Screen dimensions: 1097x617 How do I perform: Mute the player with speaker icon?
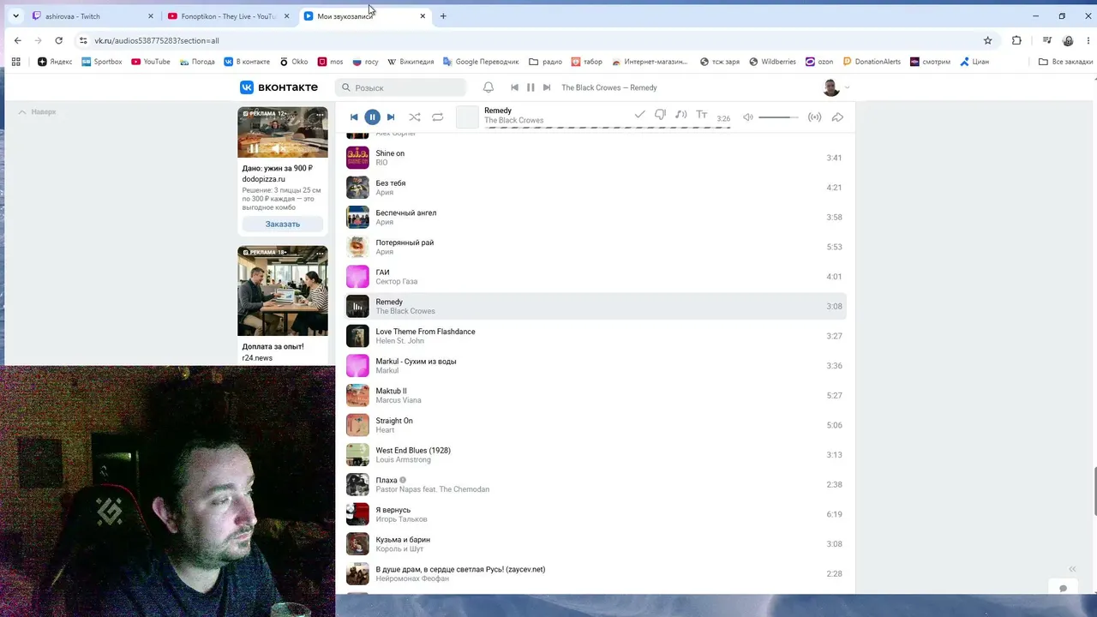[x=748, y=117]
